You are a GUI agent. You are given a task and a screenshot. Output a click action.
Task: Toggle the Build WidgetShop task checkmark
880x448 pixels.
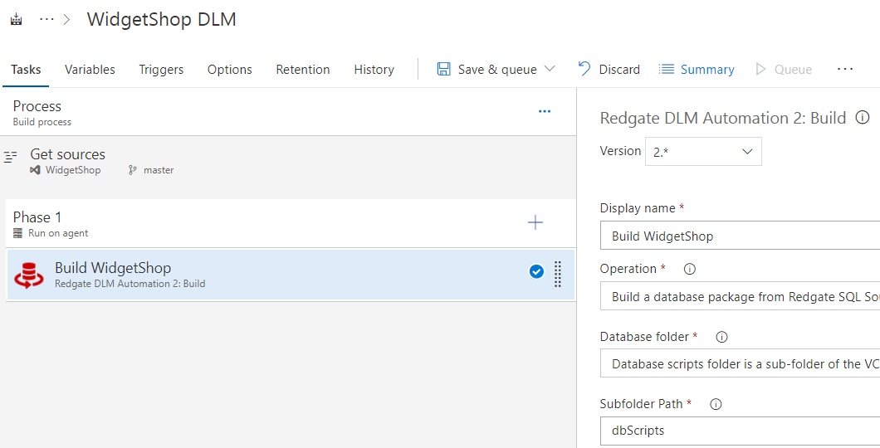tap(536, 272)
